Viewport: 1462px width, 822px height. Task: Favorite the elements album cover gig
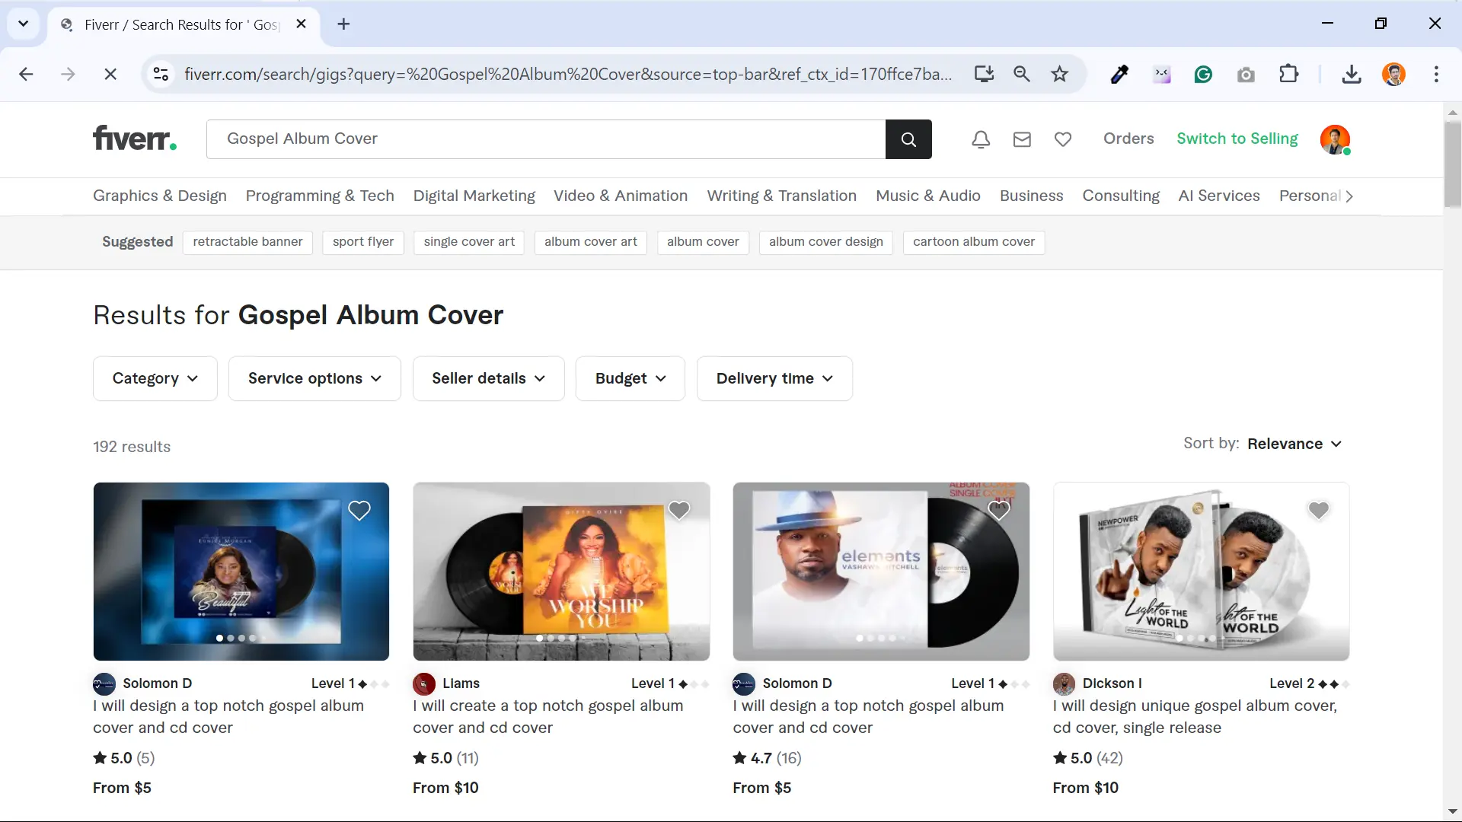tap(999, 510)
